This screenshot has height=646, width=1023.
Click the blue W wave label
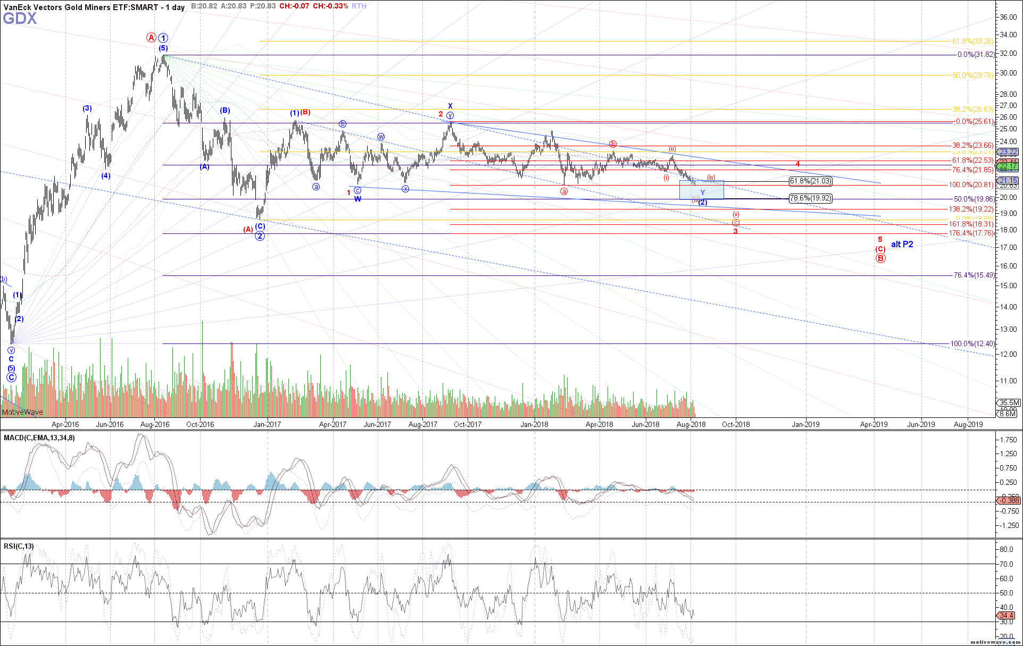pyautogui.click(x=357, y=199)
